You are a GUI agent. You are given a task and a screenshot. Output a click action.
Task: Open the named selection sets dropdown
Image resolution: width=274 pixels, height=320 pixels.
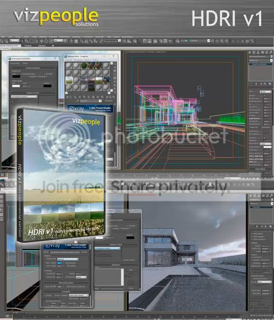[112, 41]
